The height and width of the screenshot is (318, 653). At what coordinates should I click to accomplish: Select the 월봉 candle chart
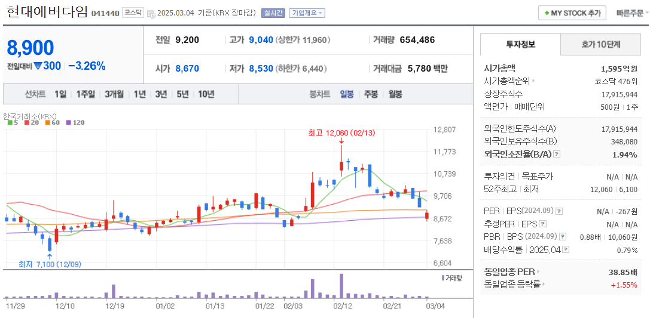[x=395, y=94]
